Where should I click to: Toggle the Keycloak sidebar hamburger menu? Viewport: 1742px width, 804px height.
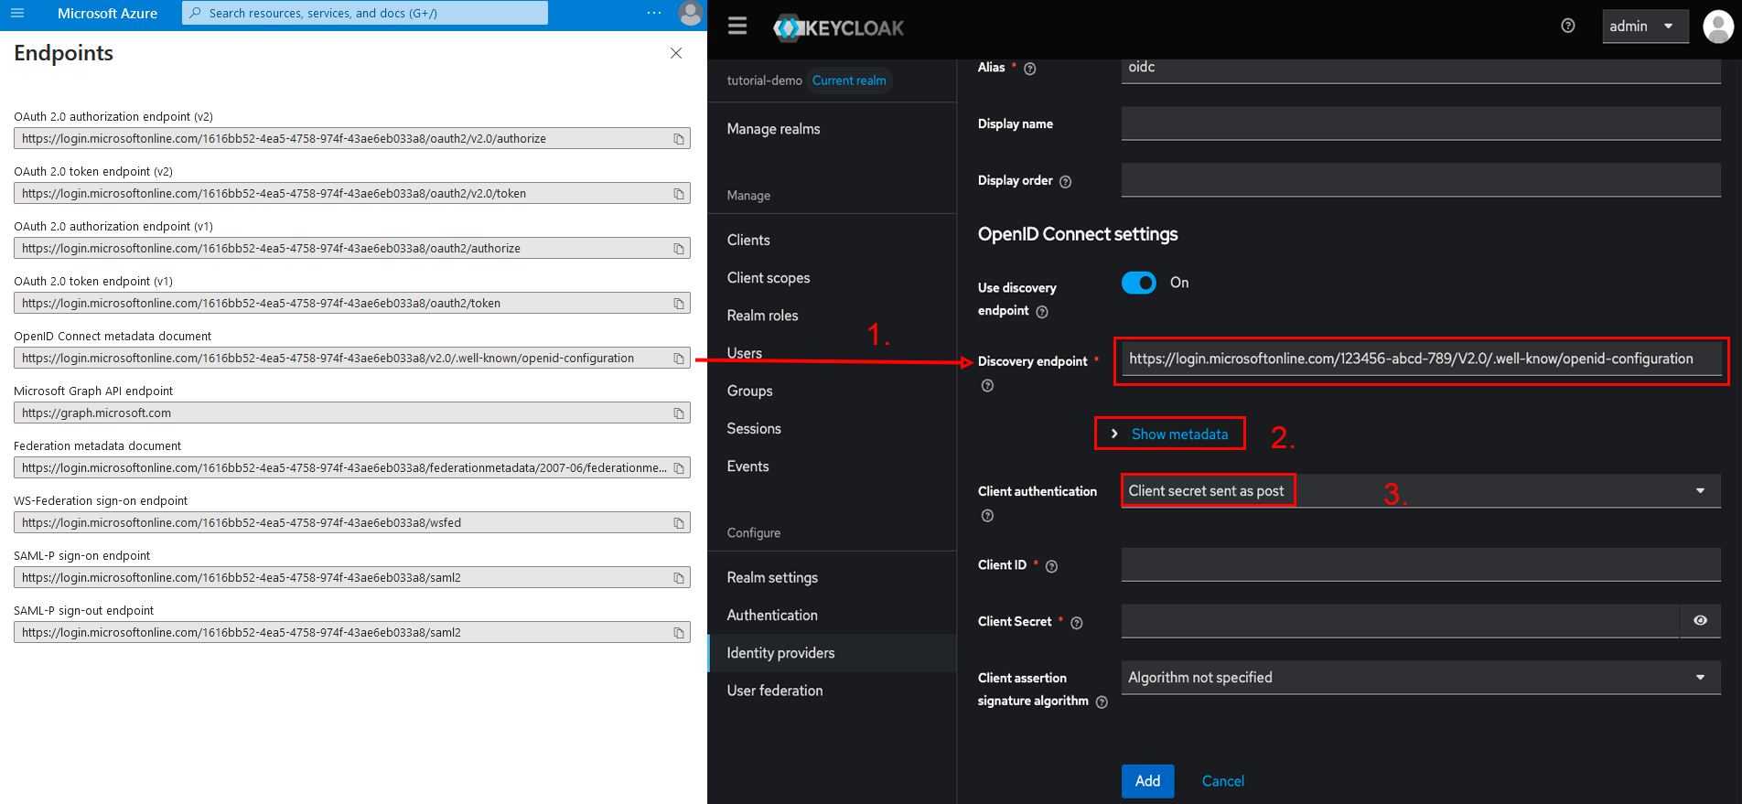click(x=737, y=27)
